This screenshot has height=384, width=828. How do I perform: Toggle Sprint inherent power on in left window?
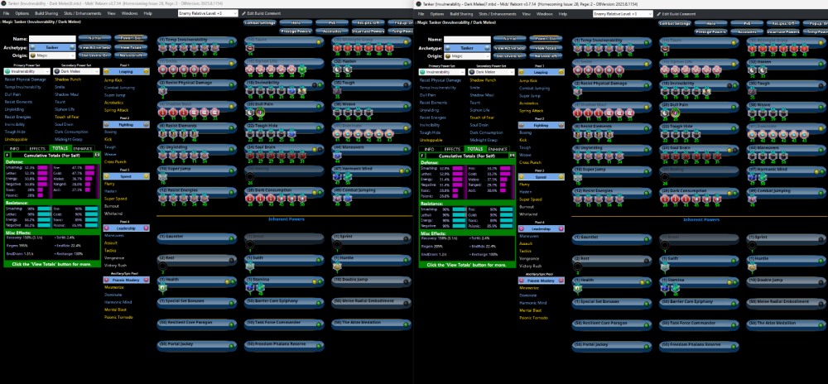click(405, 237)
